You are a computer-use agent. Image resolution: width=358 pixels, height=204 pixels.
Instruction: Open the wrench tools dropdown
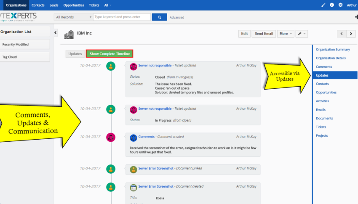point(302,34)
